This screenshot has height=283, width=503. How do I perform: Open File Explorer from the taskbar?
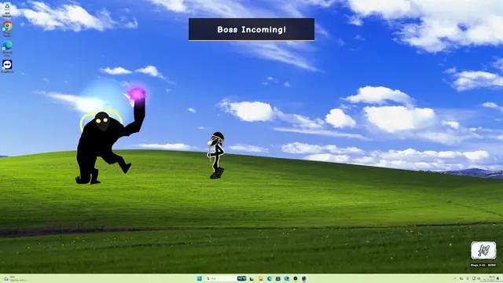260,278
